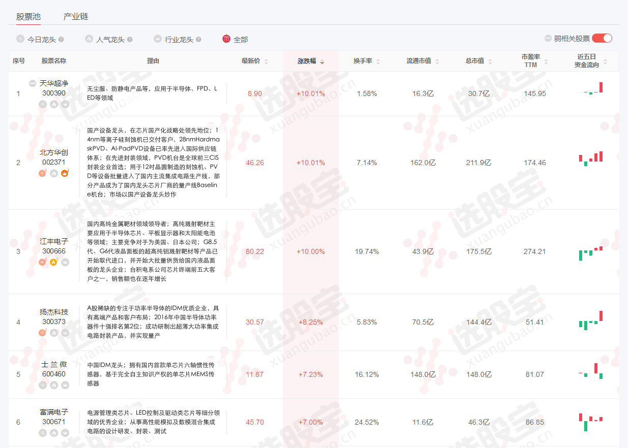Click 天华超净 crown industry icon
This screenshot has width=628, height=448.
[x=65, y=104]
